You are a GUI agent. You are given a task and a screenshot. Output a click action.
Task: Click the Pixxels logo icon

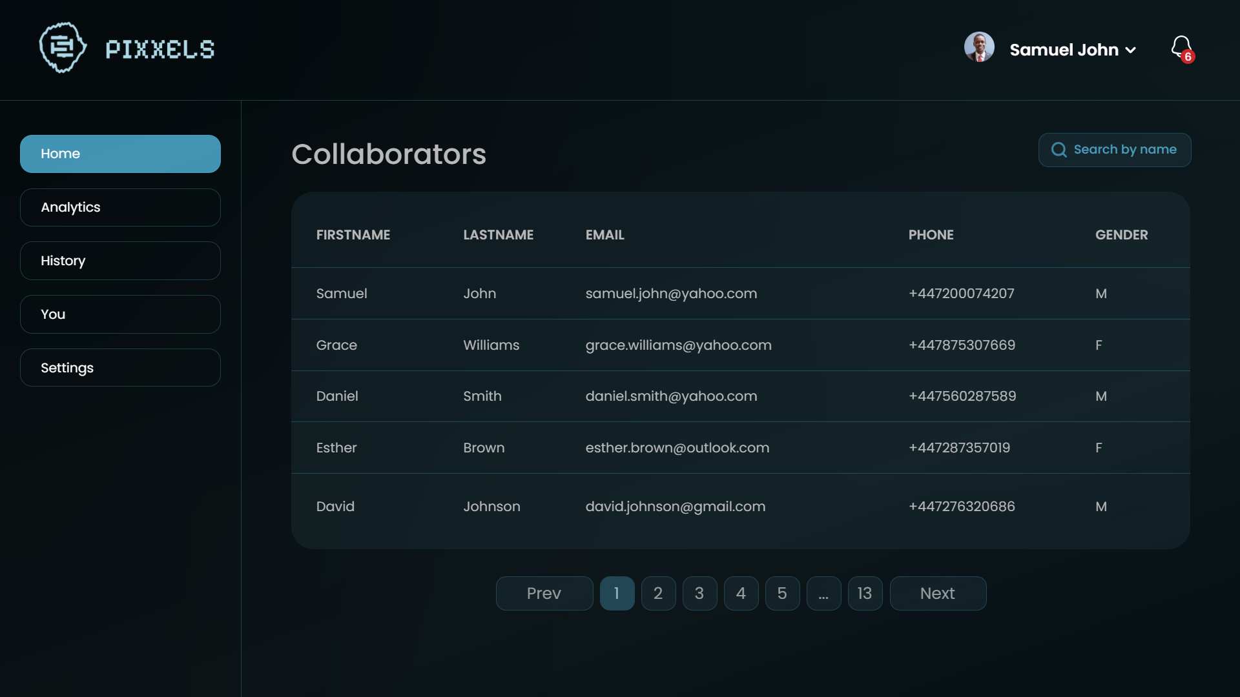pyautogui.click(x=63, y=48)
